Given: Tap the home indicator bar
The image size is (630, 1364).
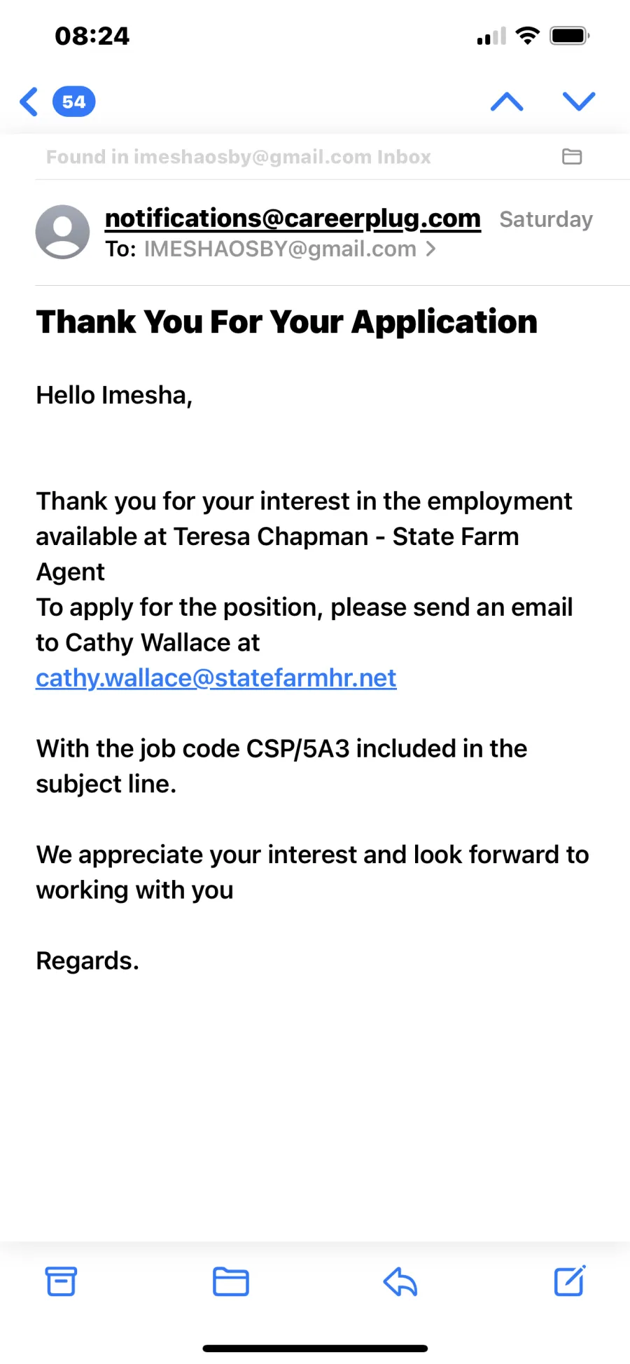Looking at the screenshot, I should point(315,1348).
